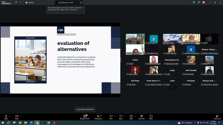The image size is (223, 125).
Task: Open the More options icon
Action: click(151, 116)
